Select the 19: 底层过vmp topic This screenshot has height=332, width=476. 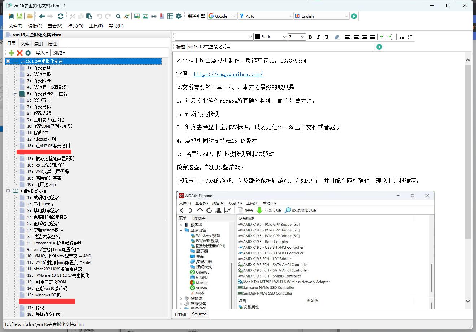[42, 185]
